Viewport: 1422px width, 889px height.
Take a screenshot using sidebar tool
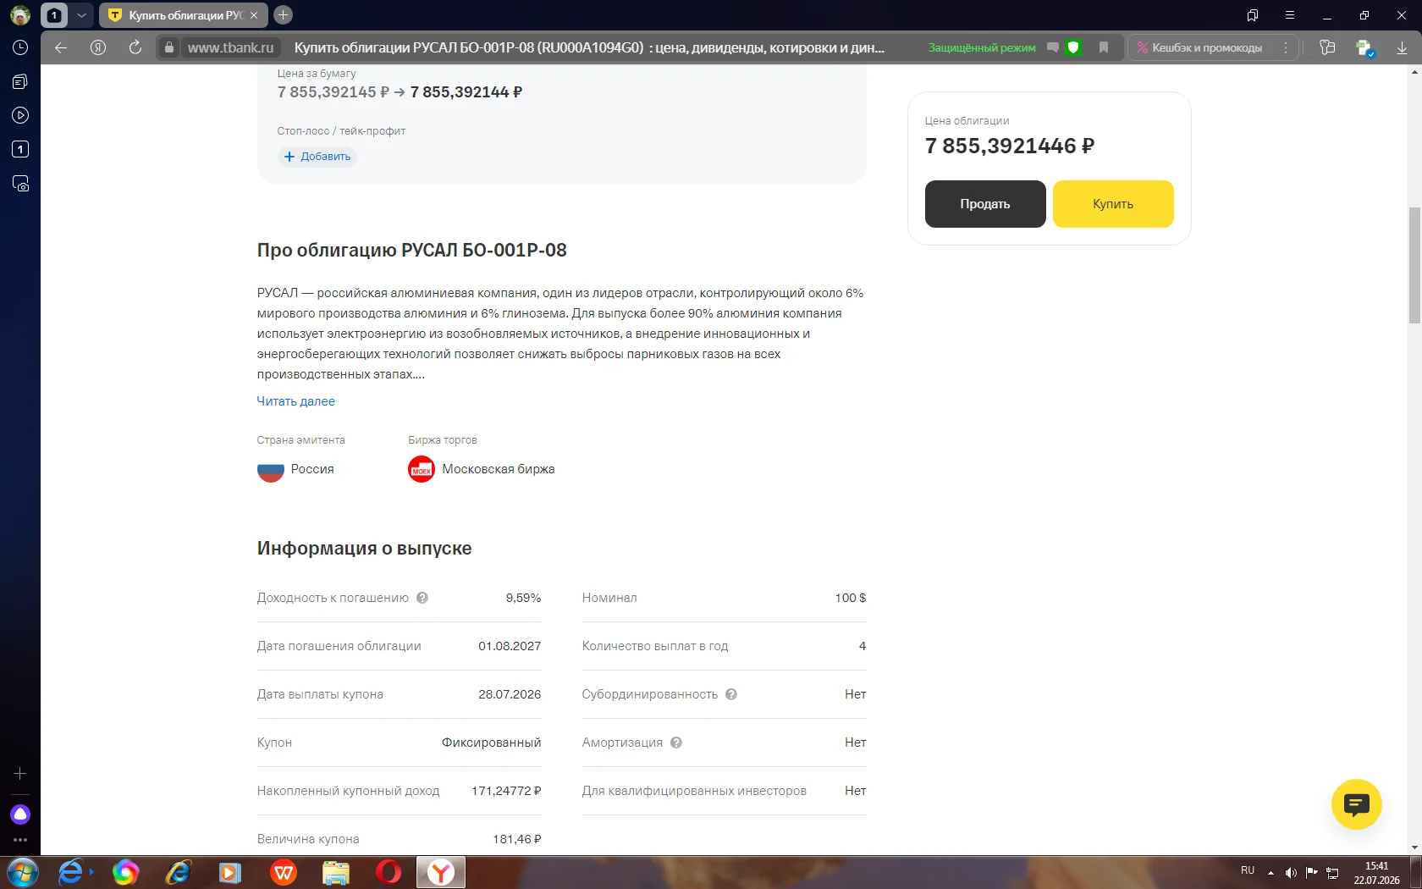(x=20, y=183)
